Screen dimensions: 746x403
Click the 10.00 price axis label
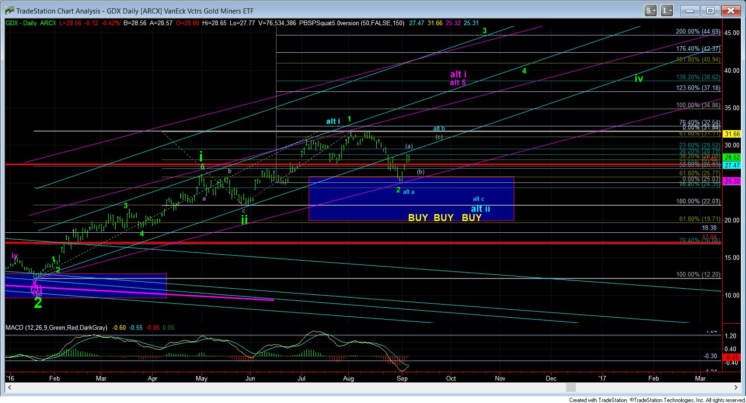[x=732, y=295]
